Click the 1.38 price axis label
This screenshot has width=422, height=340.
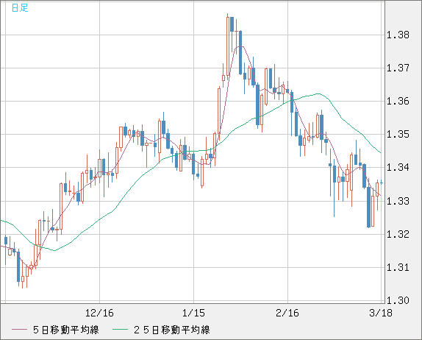point(398,35)
